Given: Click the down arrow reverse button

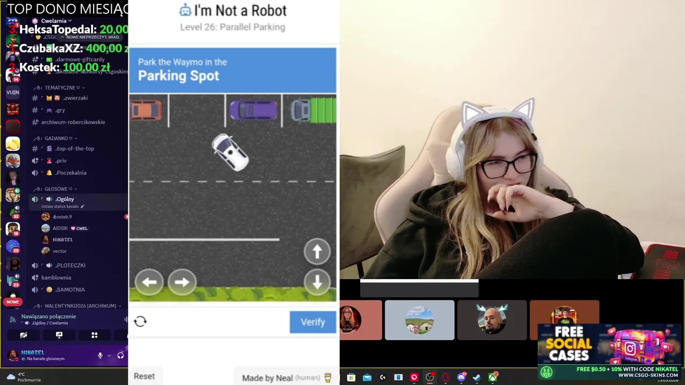Looking at the screenshot, I should pos(317,282).
